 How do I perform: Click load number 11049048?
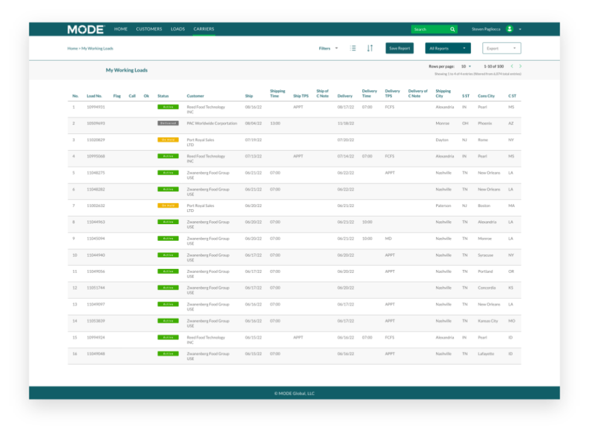coord(96,353)
